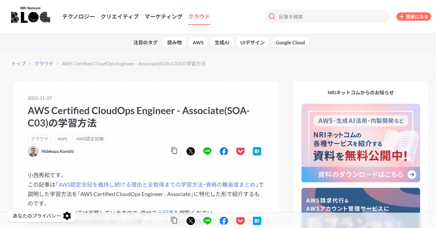Go to トップ breadcrumb link
Image resolution: width=436 pixels, height=228 pixels.
[x=18, y=64]
